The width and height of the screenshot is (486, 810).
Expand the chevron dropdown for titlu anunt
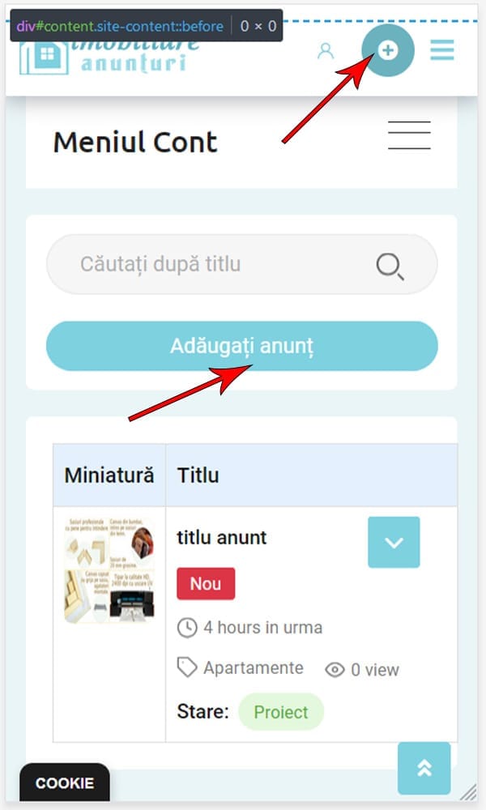[x=394, y=543]
